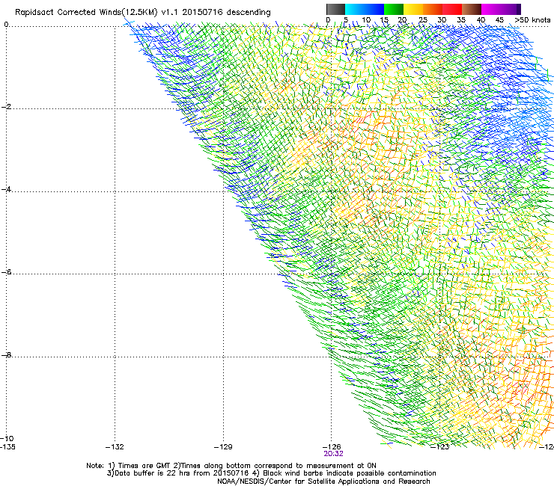Click the purple "20:32" time label
Viewport: 554px width, 486px height.
(x=333, y=454)
